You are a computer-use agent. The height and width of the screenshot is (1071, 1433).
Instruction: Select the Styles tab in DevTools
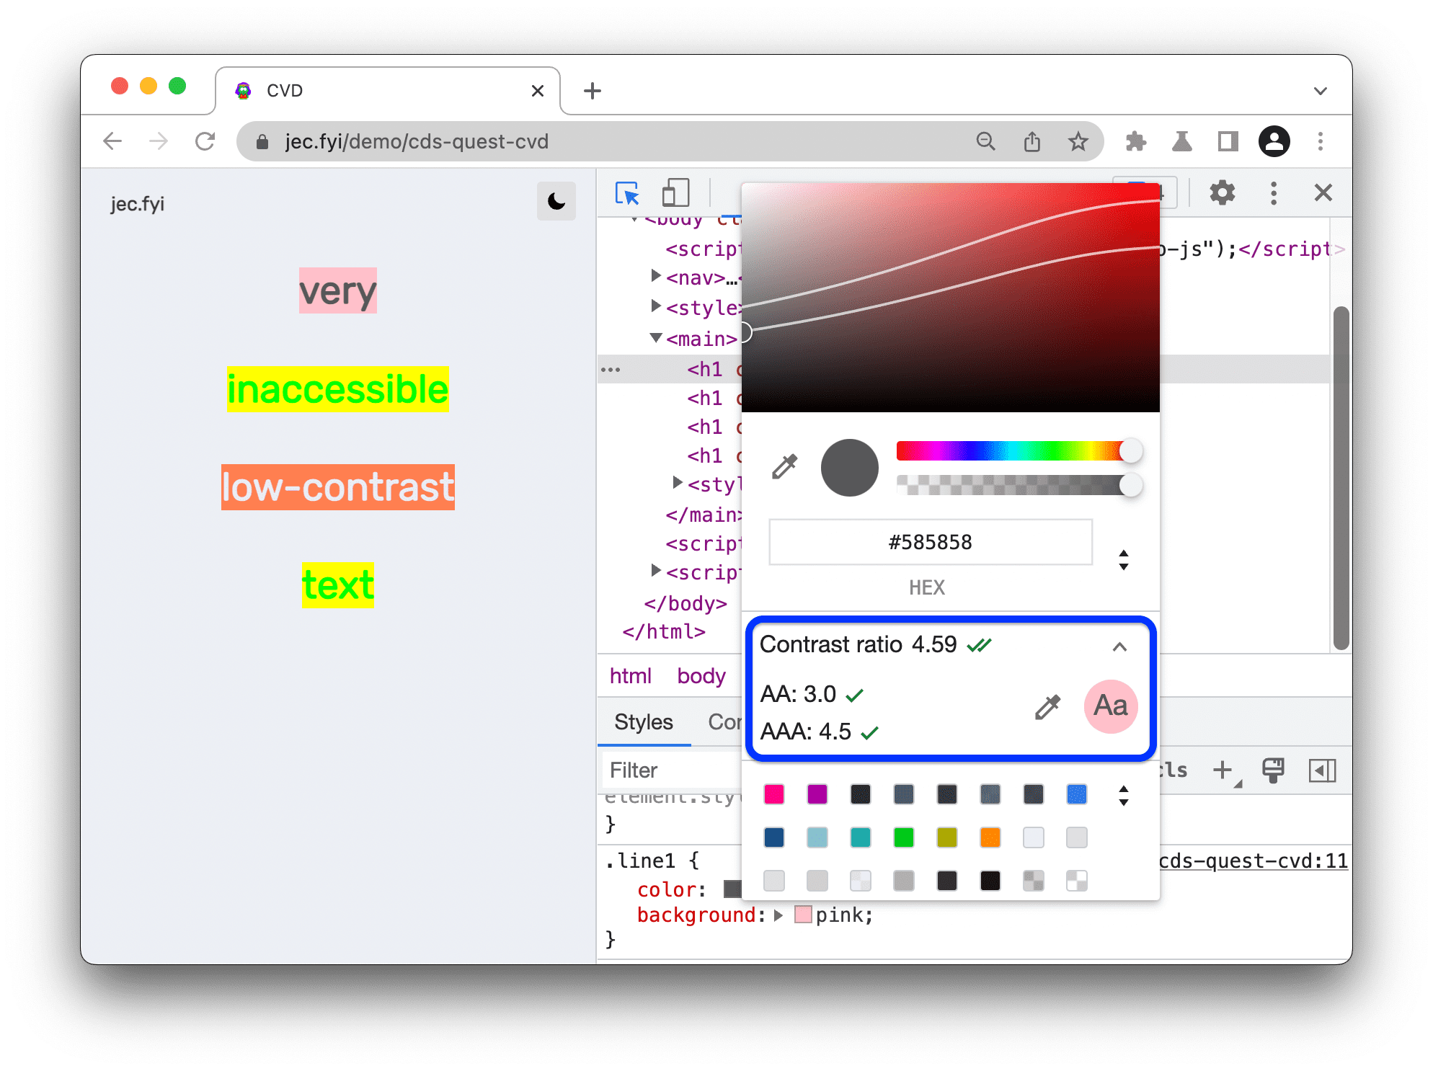tap(644, 722)
